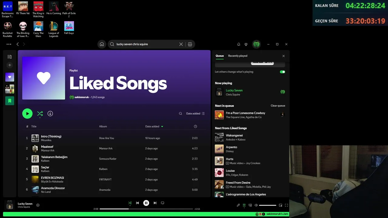Screen dimensions: 388x218
Task: Toggle Let others change what's playing
Action: click(x=283, y=72)
